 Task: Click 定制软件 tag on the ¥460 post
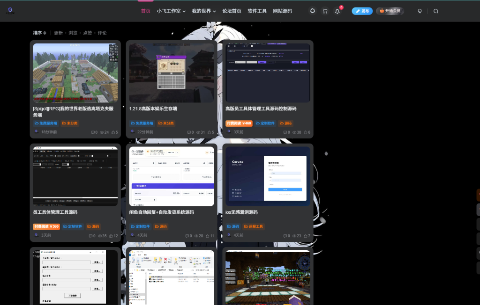(x=265, y=123)
